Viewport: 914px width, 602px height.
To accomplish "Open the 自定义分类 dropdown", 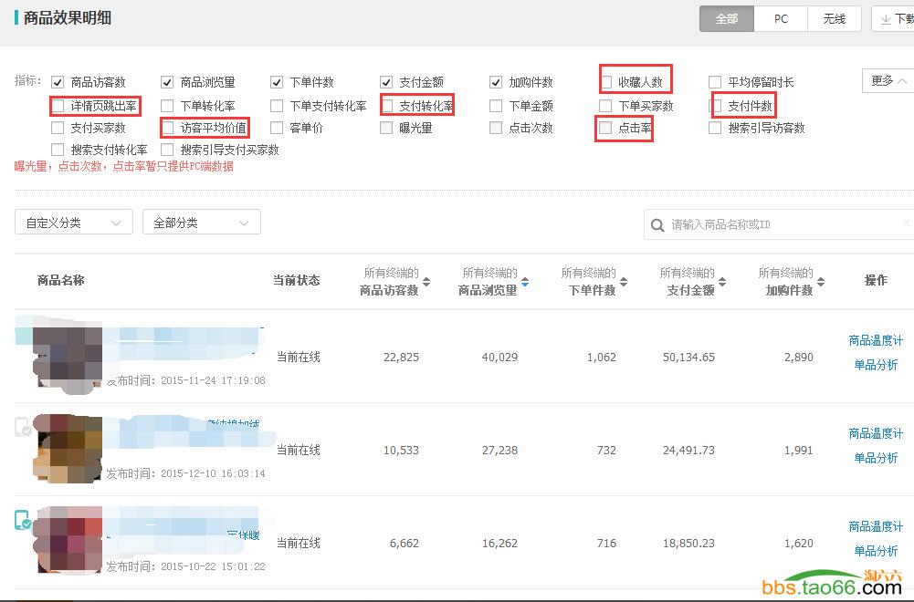I will [x=73, y=222].
